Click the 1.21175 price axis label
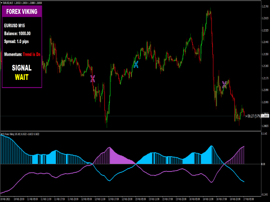 coord(265,78)
